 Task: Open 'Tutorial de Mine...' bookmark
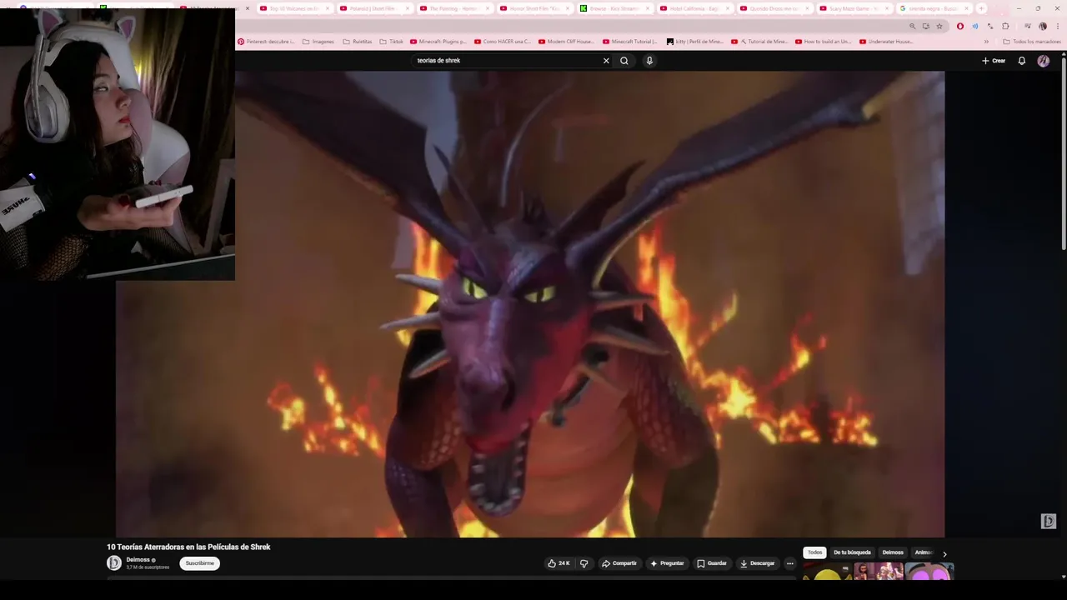(759, 42)
